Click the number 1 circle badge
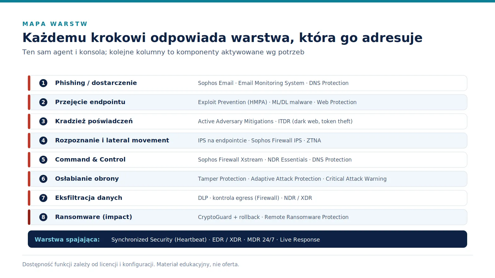The image size is (495, 278). (43, 83)
